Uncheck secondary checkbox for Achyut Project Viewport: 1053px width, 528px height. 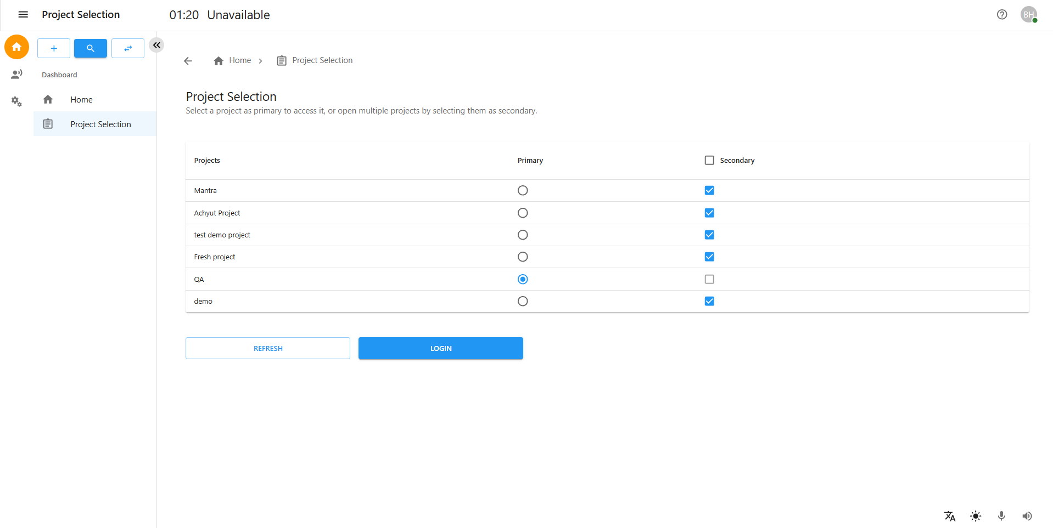pos(709,213)
